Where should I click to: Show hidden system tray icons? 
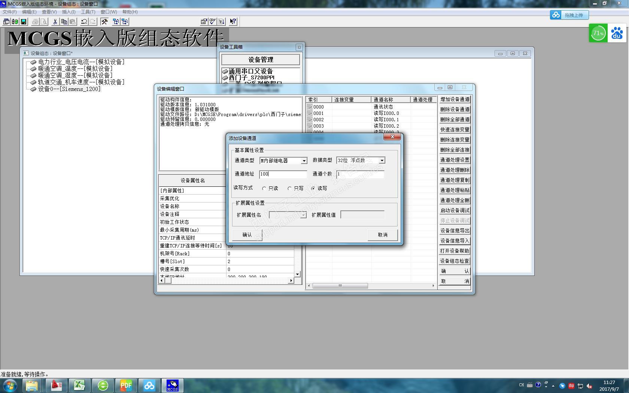553,386
